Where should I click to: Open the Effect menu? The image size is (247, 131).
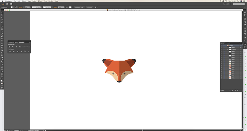pyautogui.click(x=40, y=1)
